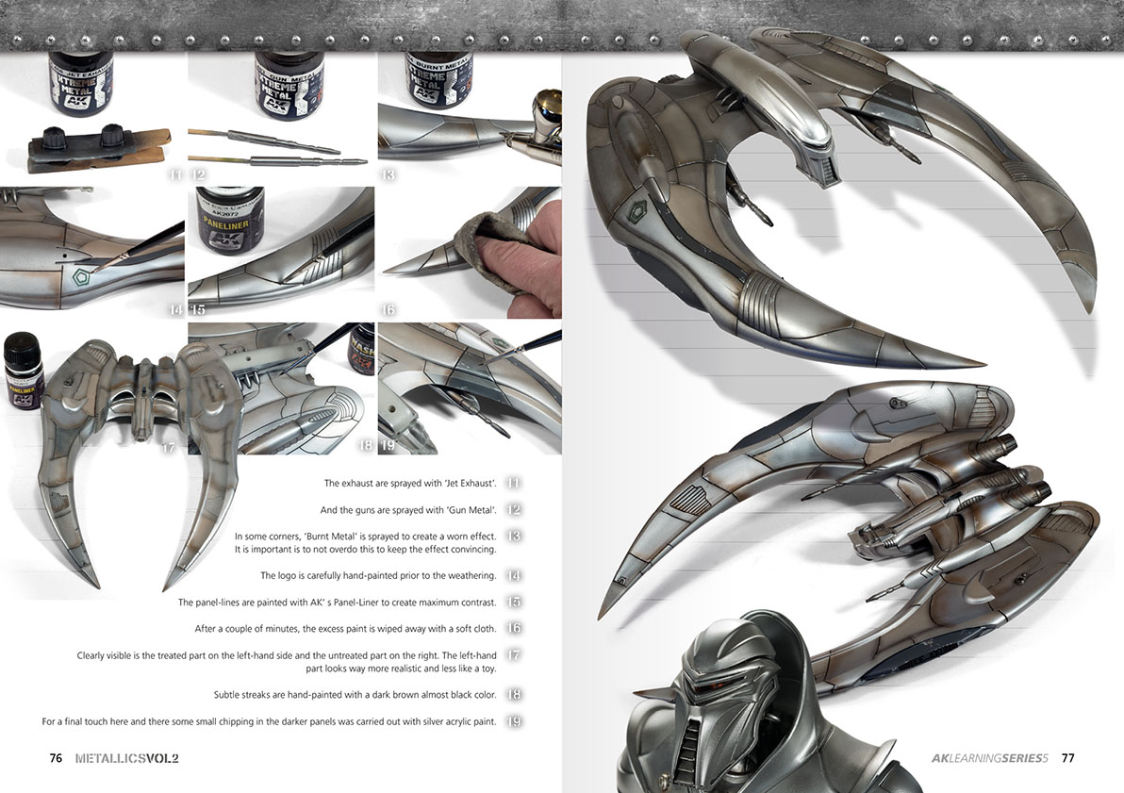Select the step 18 streaks painting photo
This screenshot has height=793, width=1124.
tap(281, 387)
